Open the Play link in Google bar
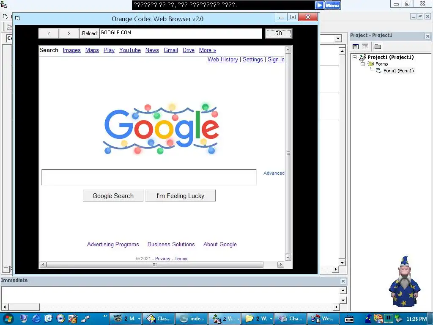 [x=109, y=50]
